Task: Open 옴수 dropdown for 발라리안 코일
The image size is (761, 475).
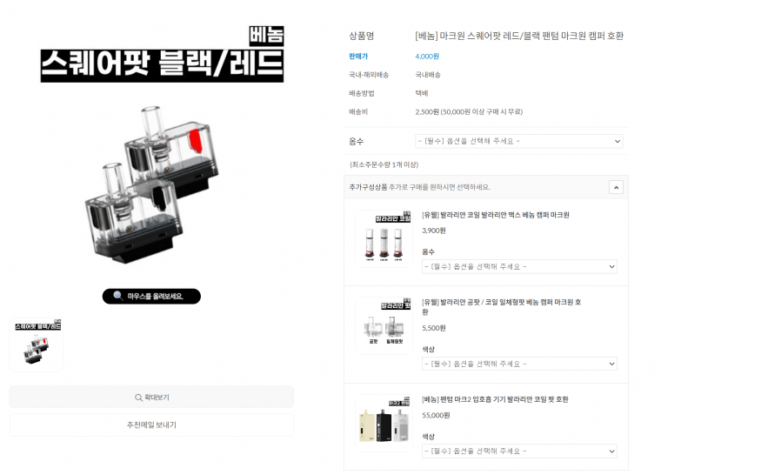Action: (519, 266)
